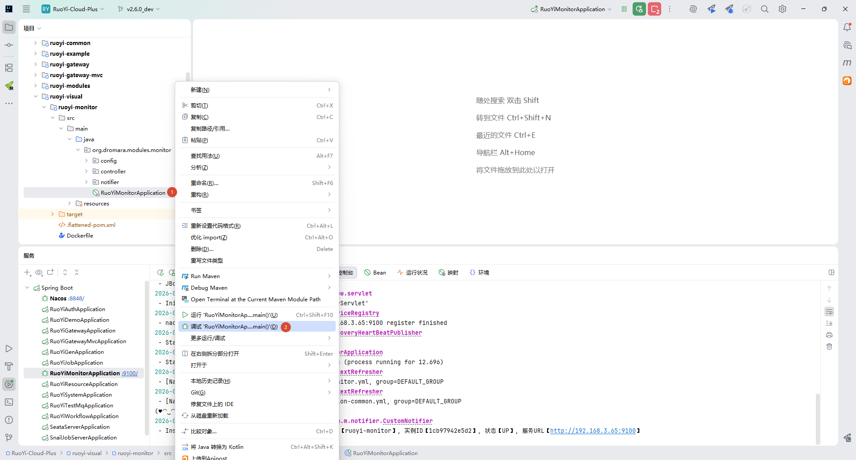Clear console output with the trash icon
Screen dimensions: 856x460
[829, 346]
